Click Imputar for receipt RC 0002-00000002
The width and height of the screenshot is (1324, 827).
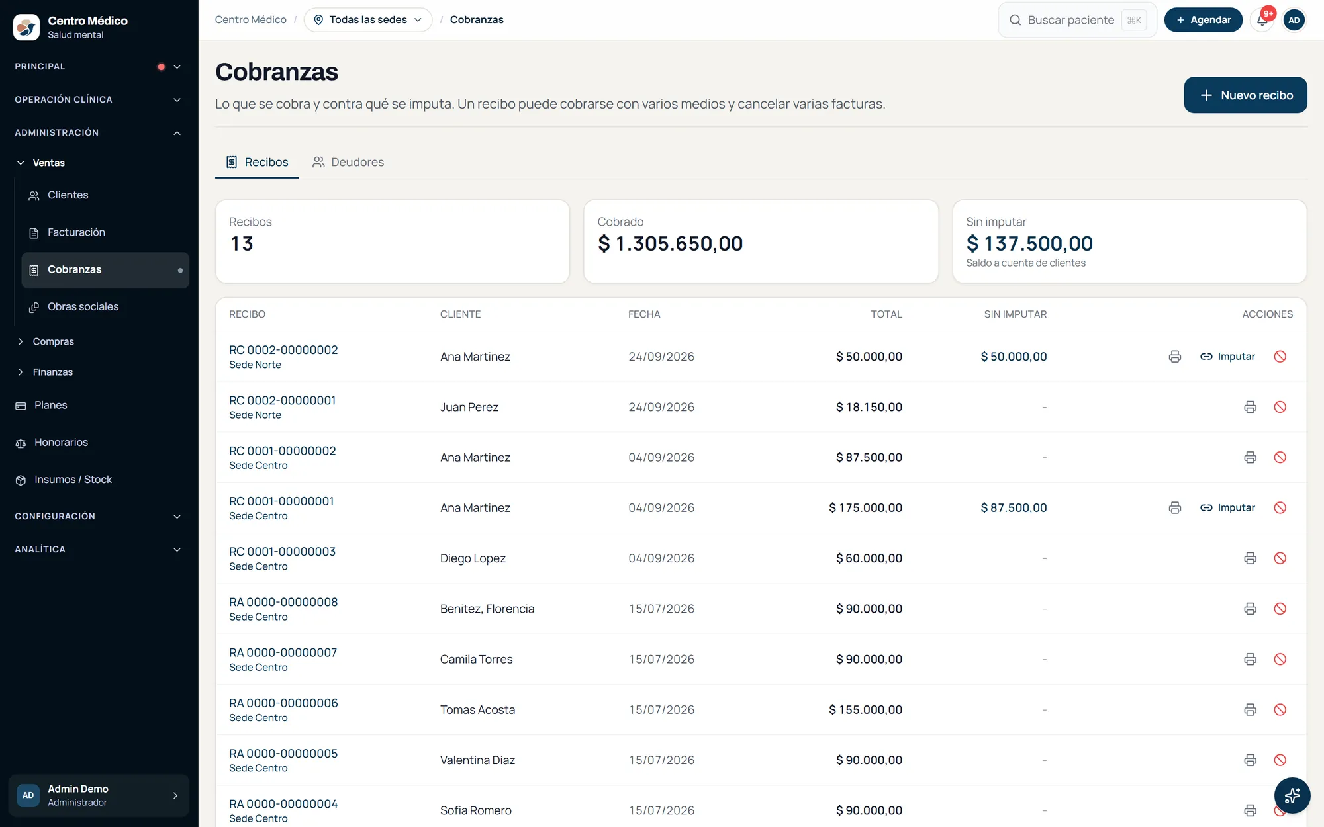[1228, 357]
